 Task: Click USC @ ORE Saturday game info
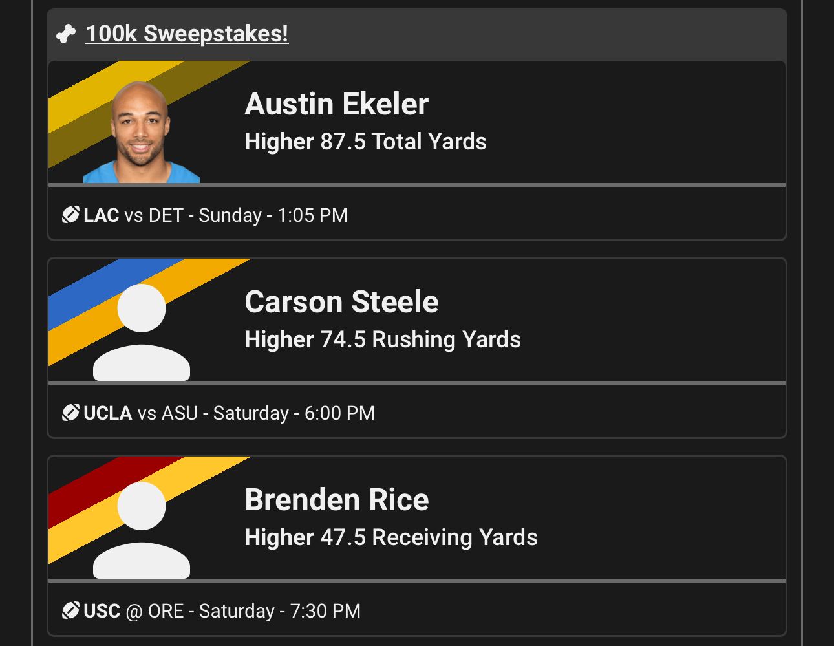point(222,611)
